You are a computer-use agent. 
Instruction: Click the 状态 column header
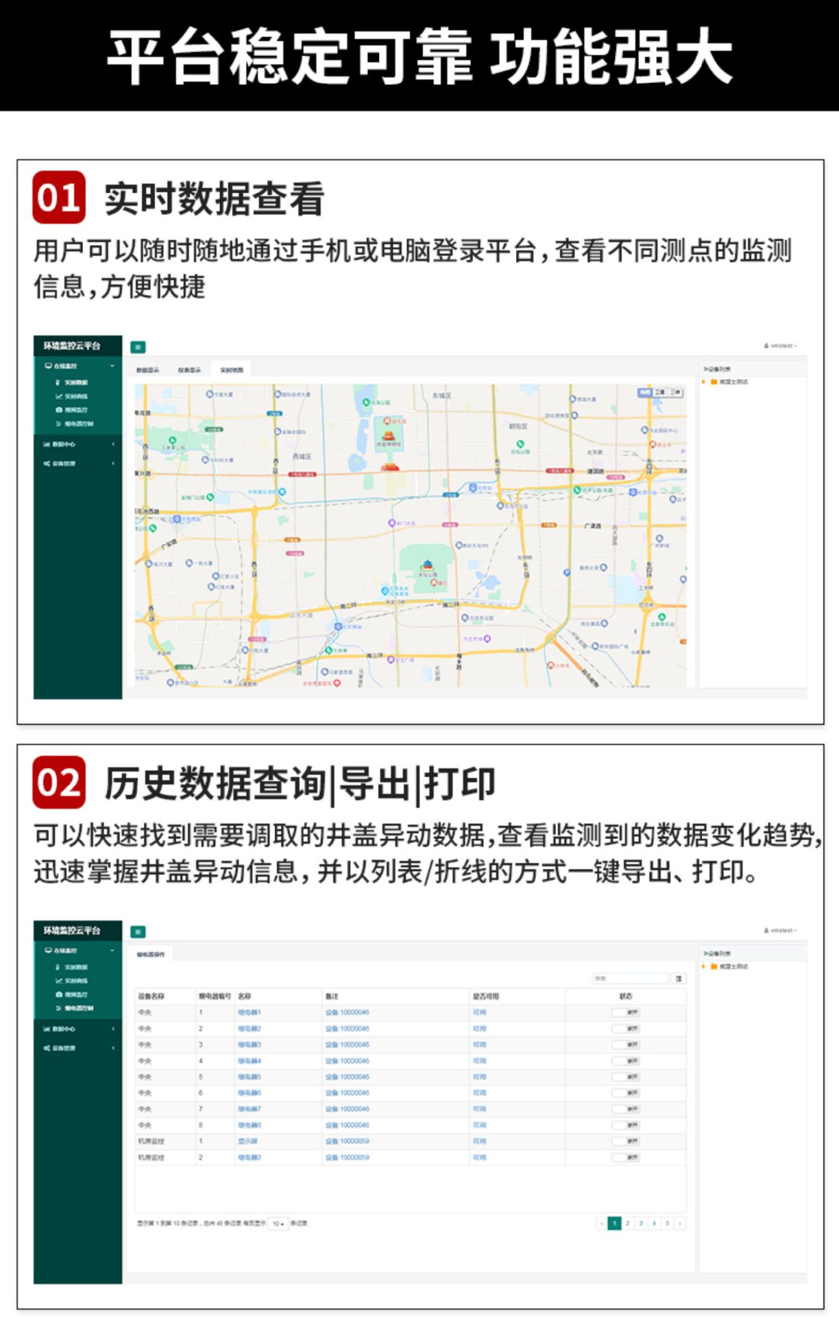(626, 996)
